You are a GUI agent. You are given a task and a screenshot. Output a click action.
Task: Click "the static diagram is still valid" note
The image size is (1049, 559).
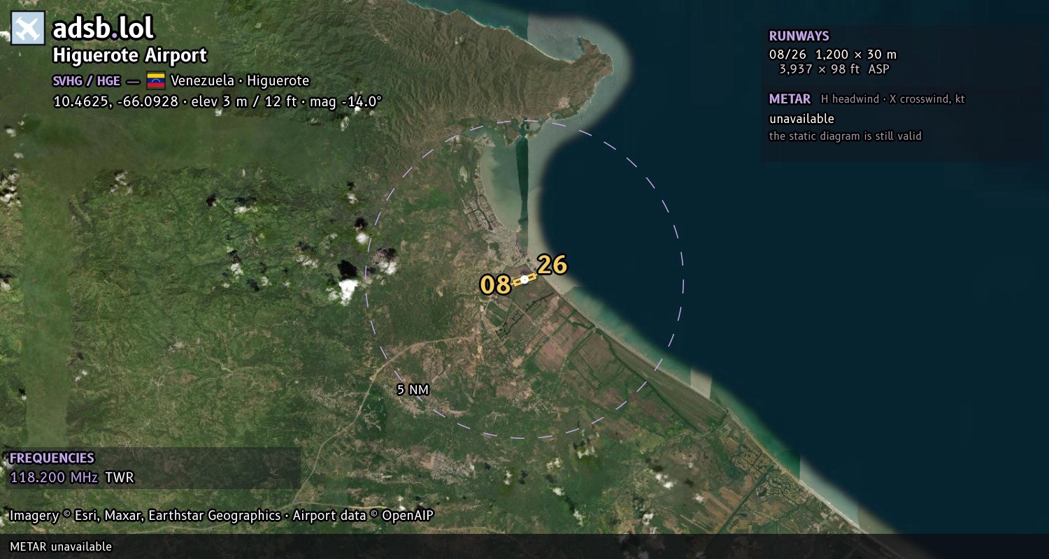click(845, 136)
